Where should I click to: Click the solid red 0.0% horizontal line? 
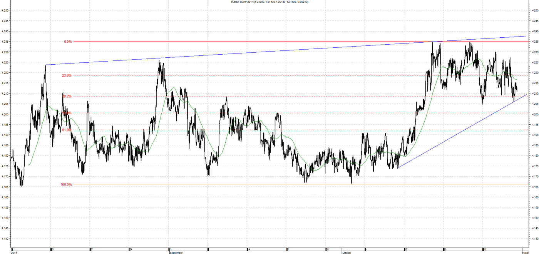pyautogui.click(x=269, y=41)
